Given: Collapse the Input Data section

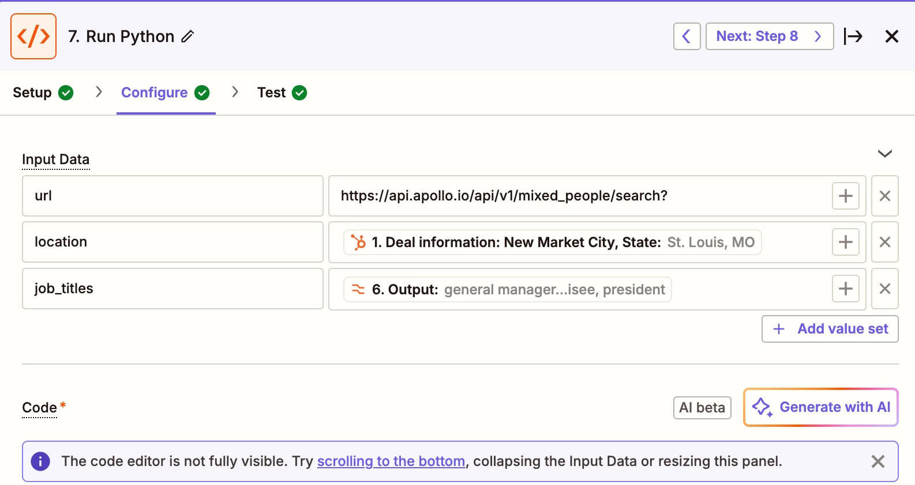Looking at the screenshot, I should [884, 154].
